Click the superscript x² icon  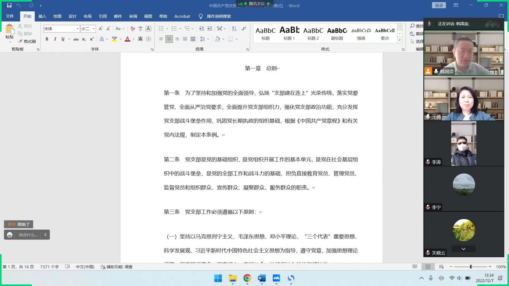92,39
